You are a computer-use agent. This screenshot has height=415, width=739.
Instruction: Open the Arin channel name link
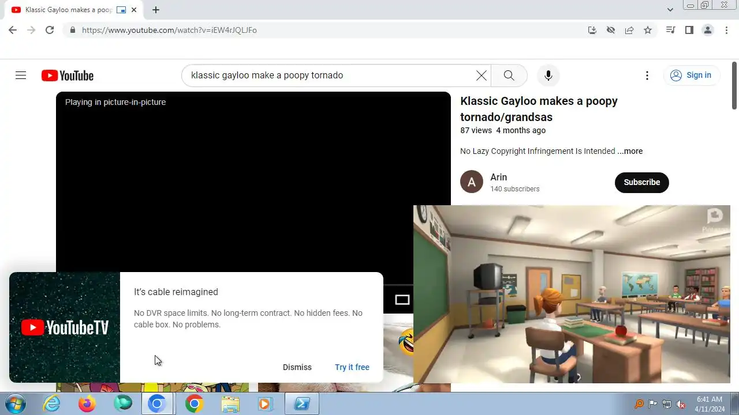point(498,177)
